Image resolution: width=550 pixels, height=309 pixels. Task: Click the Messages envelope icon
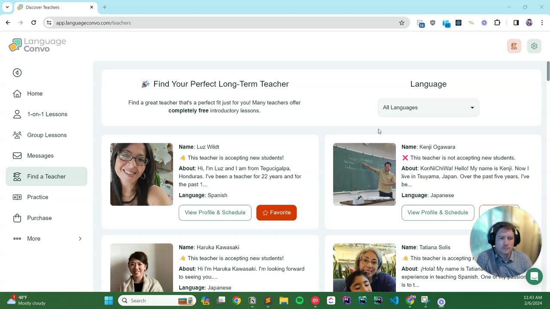(17, 156)
